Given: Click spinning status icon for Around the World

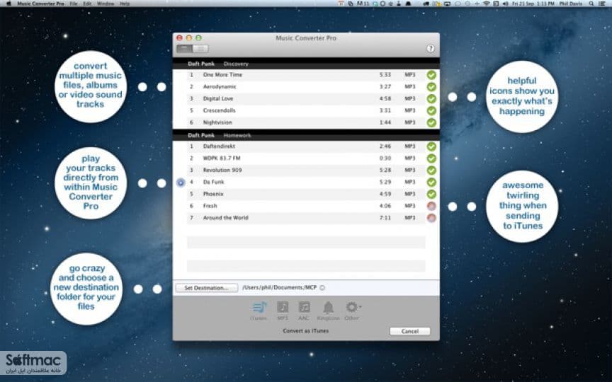Looking at the screenshot, I should click(x=431, y=218).
